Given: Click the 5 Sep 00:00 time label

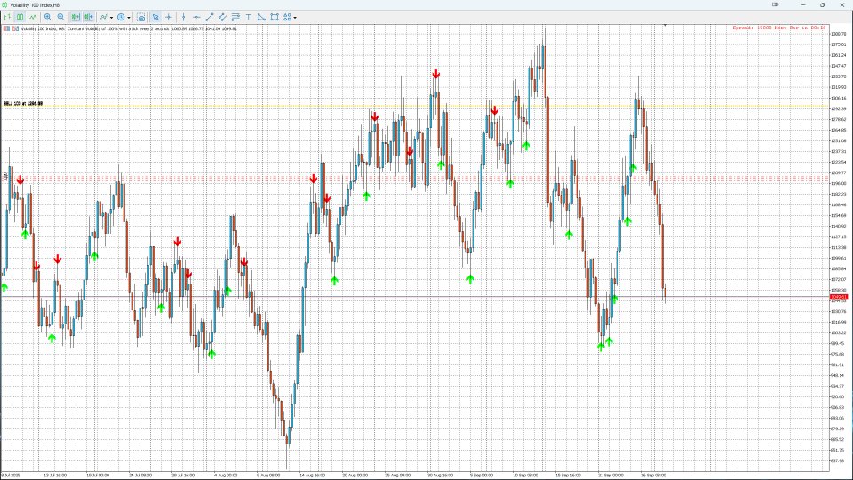Looking at the screenshot, I should click(x=482, y=475).
